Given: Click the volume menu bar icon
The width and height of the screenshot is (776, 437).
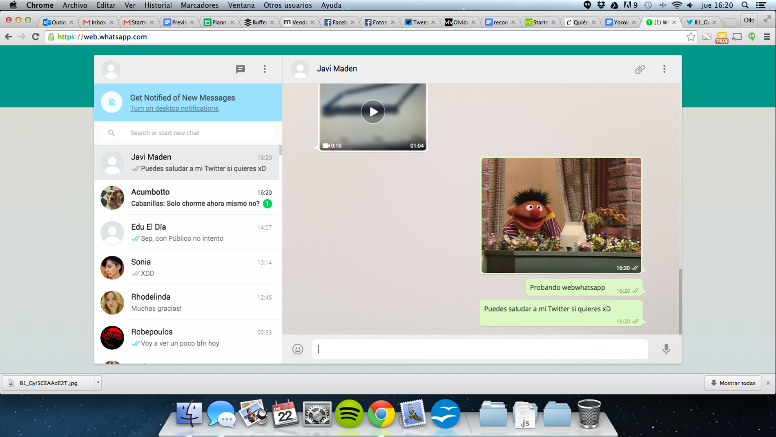Looking at the screenshot, I should [x=690, y=5].
